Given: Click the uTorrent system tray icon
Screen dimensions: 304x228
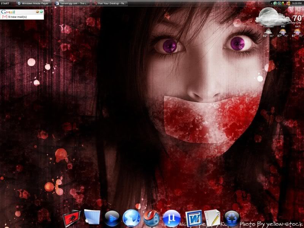Looking at the screenshot, I should tap(275, 3).
